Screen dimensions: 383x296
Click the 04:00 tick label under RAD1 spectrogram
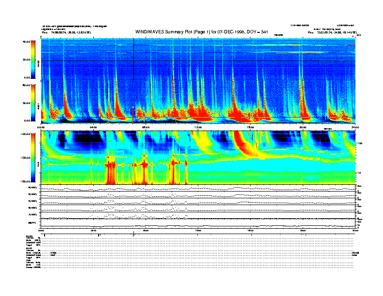point(93,127)
